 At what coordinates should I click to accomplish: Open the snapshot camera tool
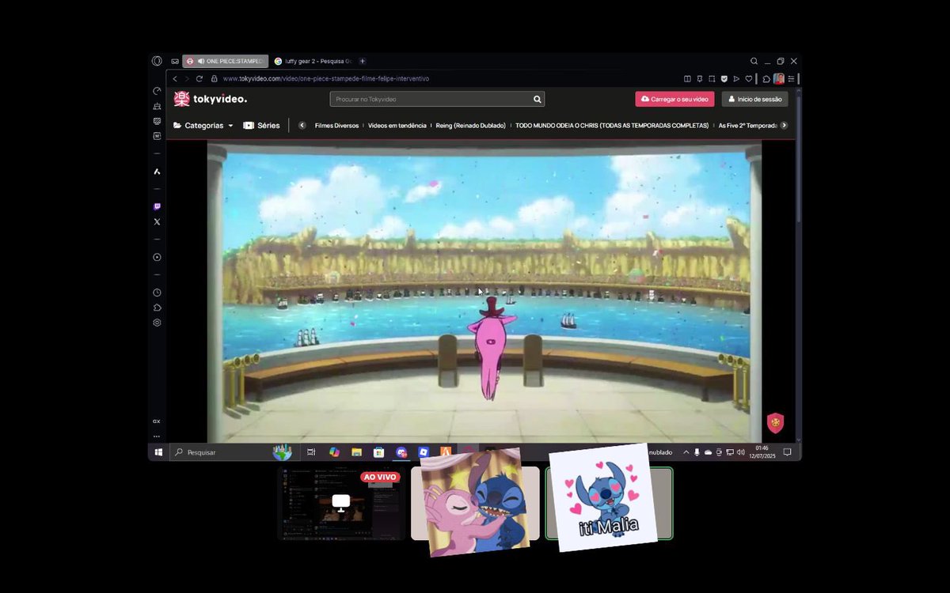point(712,79)
